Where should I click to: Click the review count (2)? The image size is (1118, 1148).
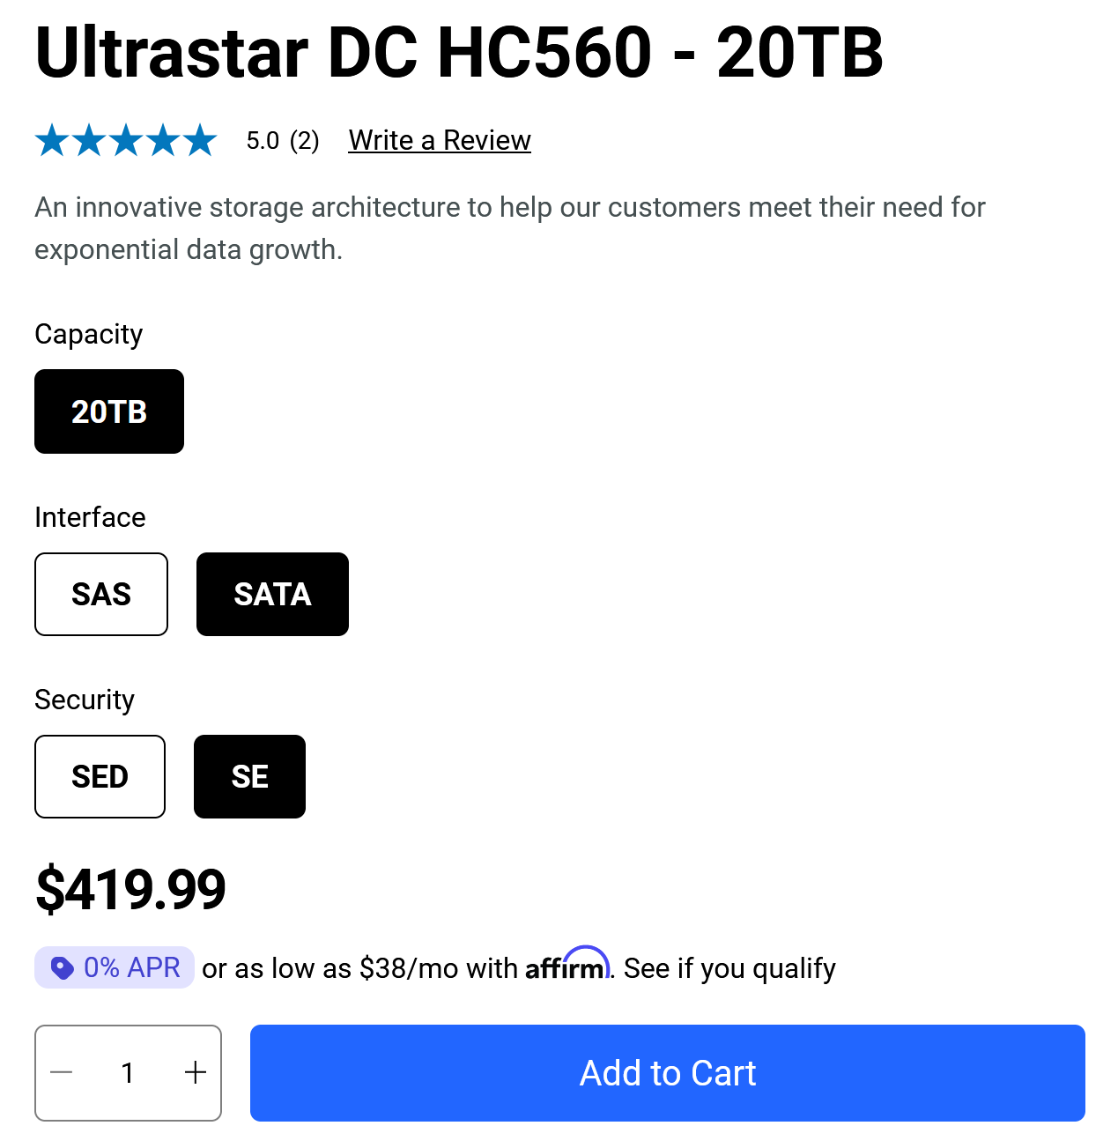[304, 141]
